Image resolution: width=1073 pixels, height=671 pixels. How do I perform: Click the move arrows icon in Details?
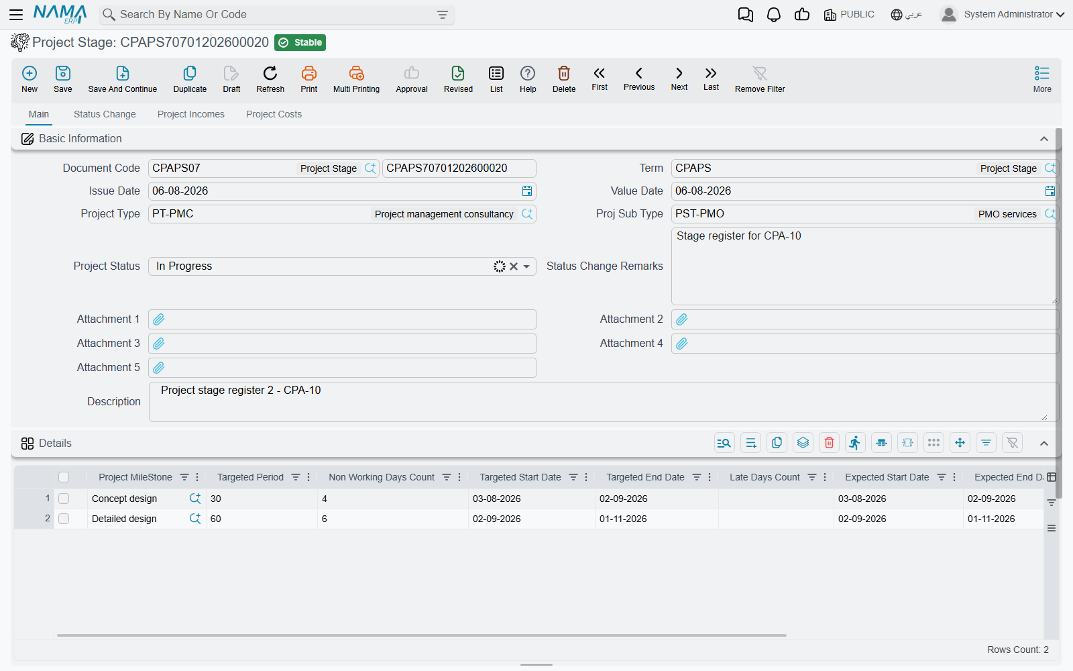(x=960, y=443)
